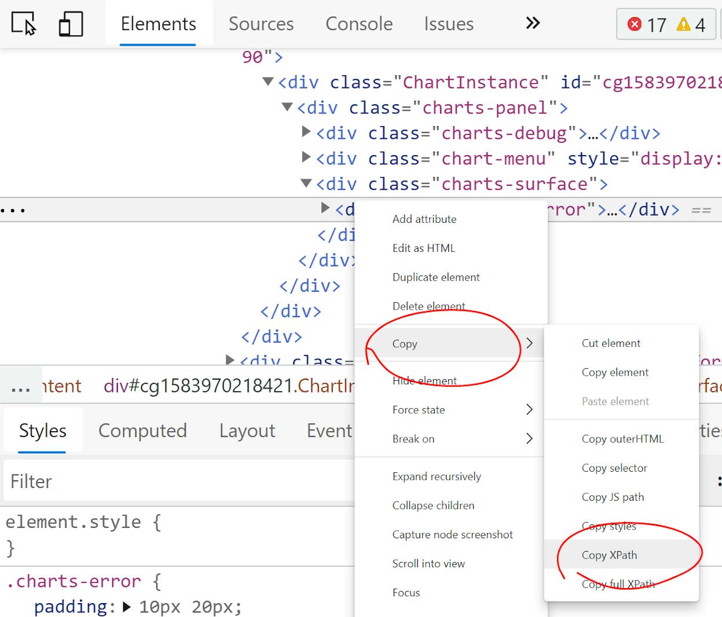Show more DevTools tabs chevron
Viewport: 722px width, 617px height.
pyautogui.click(x=533, y=23)
